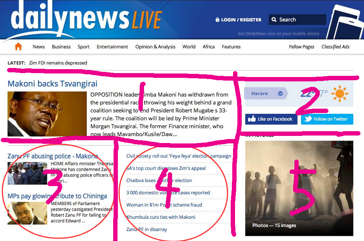Click the search magnifier icon
The image size is (364, 241).
click(274, 19)
